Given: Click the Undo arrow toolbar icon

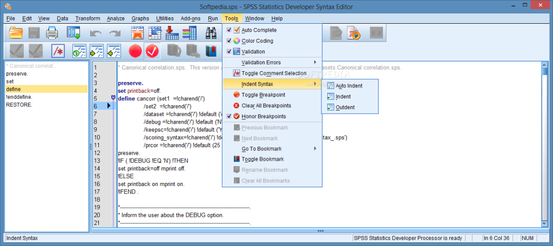Looking at the screenshot, I should (x=96, y=33).
